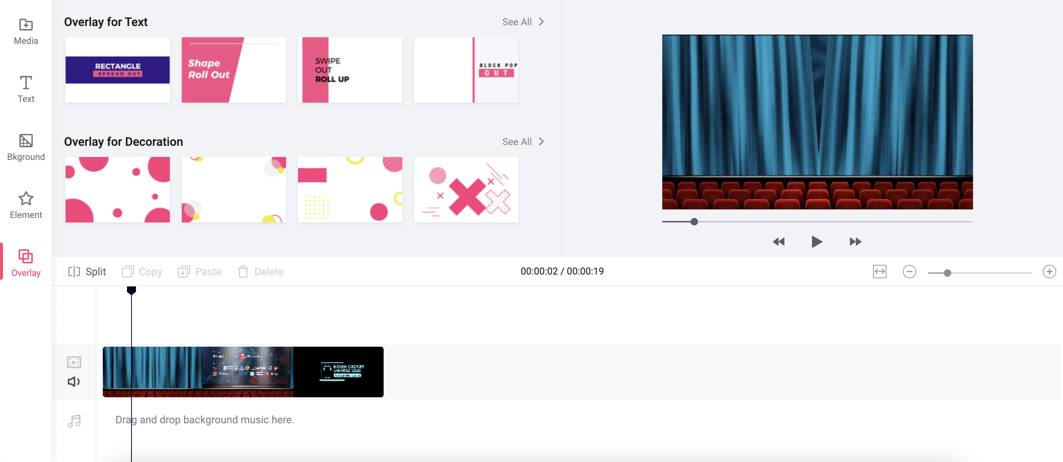The height and width of the screenshot is (462, 1063).
Task: Click the Copy button in toolbar
Action: (x=142, y=272)
